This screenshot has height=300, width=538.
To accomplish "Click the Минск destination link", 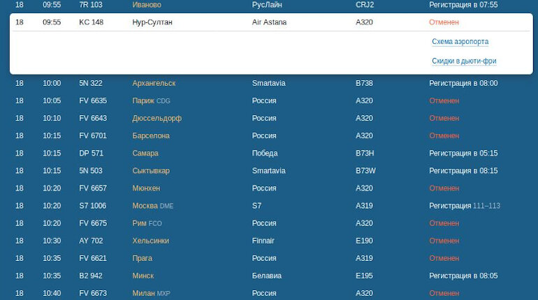I will point(143,276).
